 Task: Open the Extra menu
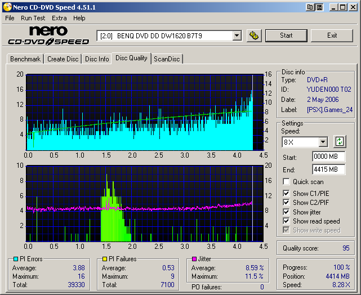pos(59,18)
